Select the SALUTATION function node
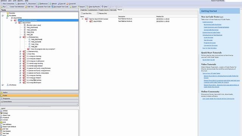Image resolution: width=242 pixels, height=136 pixels. click(16, 18)
